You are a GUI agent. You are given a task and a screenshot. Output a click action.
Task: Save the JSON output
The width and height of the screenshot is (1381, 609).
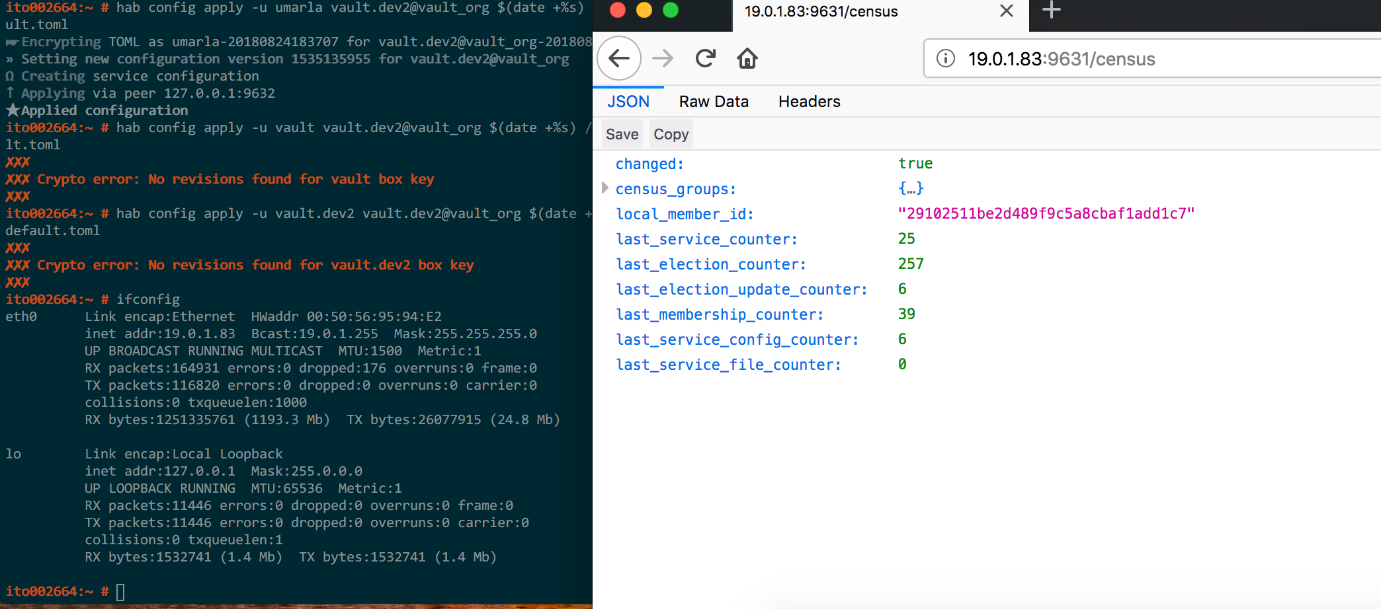coord(622,134)
